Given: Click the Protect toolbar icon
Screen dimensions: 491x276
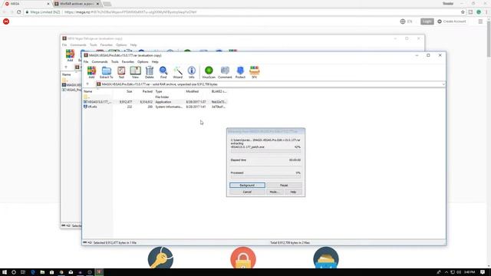Looking at the screenshot, I should point(240,72).
